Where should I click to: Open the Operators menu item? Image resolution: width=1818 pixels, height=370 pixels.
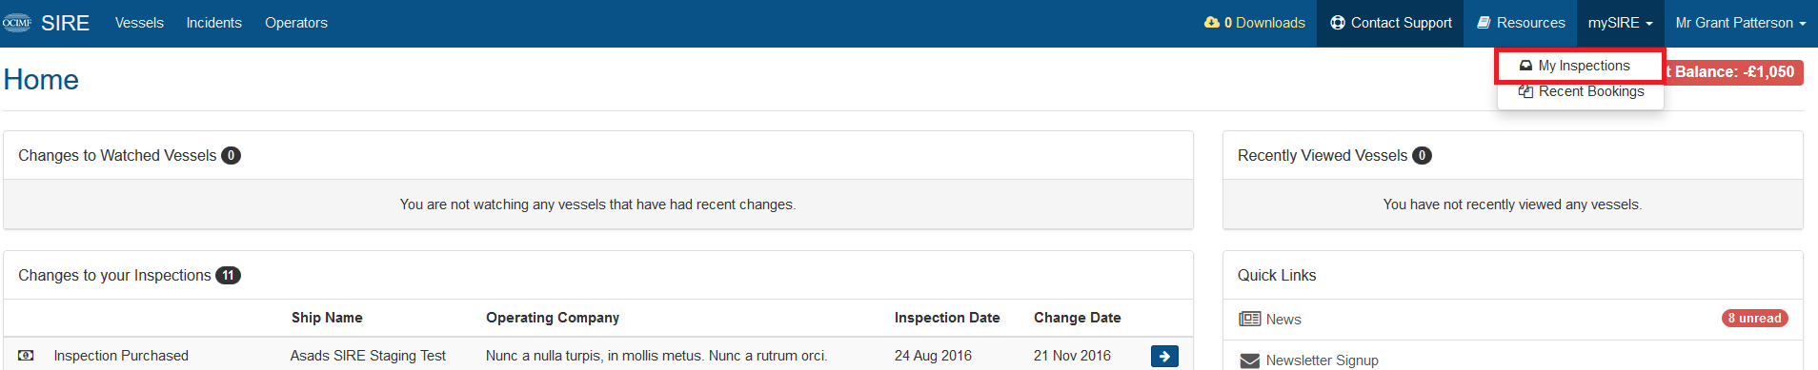click(296, 23)
